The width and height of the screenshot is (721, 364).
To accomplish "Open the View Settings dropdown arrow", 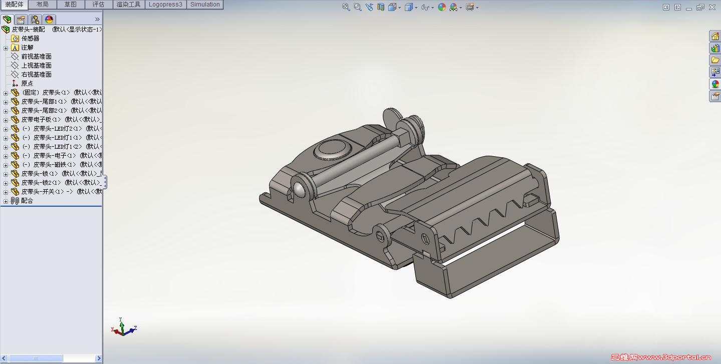I will pos(477,8).
